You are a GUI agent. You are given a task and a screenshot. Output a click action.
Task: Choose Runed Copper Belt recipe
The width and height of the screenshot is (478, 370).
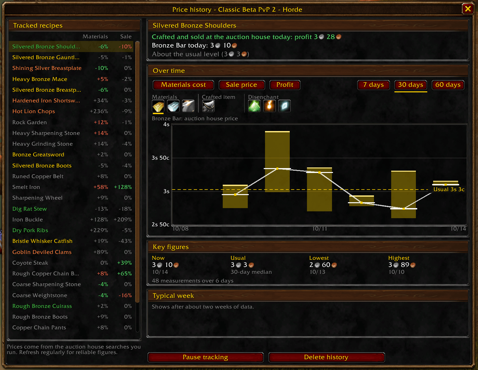pos(72,176)
